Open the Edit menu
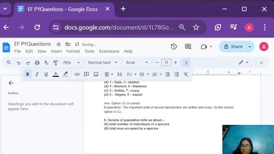This screenshot has width=274, height=154. 29,51
